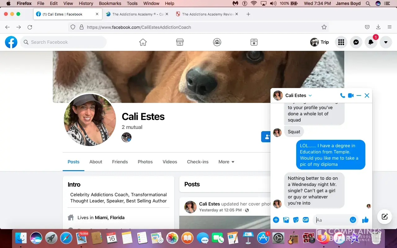
Task: Go back to the previous page
Action: pos(7,27)
